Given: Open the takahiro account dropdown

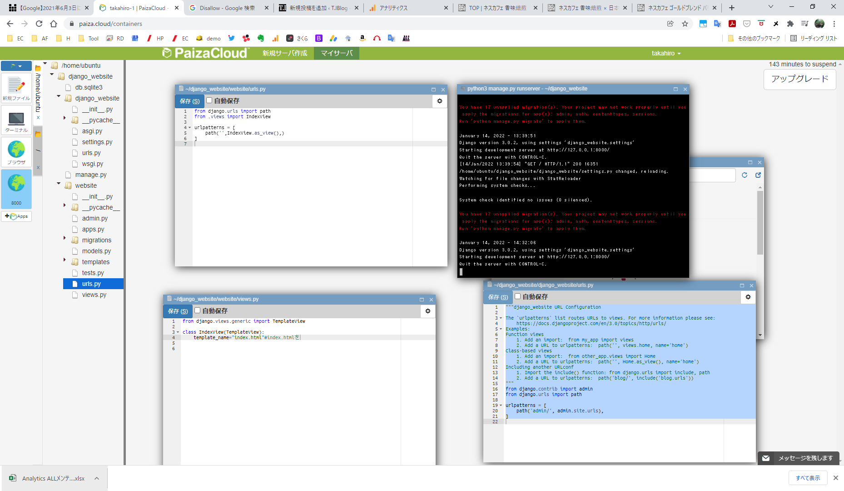Looking at the screenshot, I should pyautogui.click(x=666, y=53).
